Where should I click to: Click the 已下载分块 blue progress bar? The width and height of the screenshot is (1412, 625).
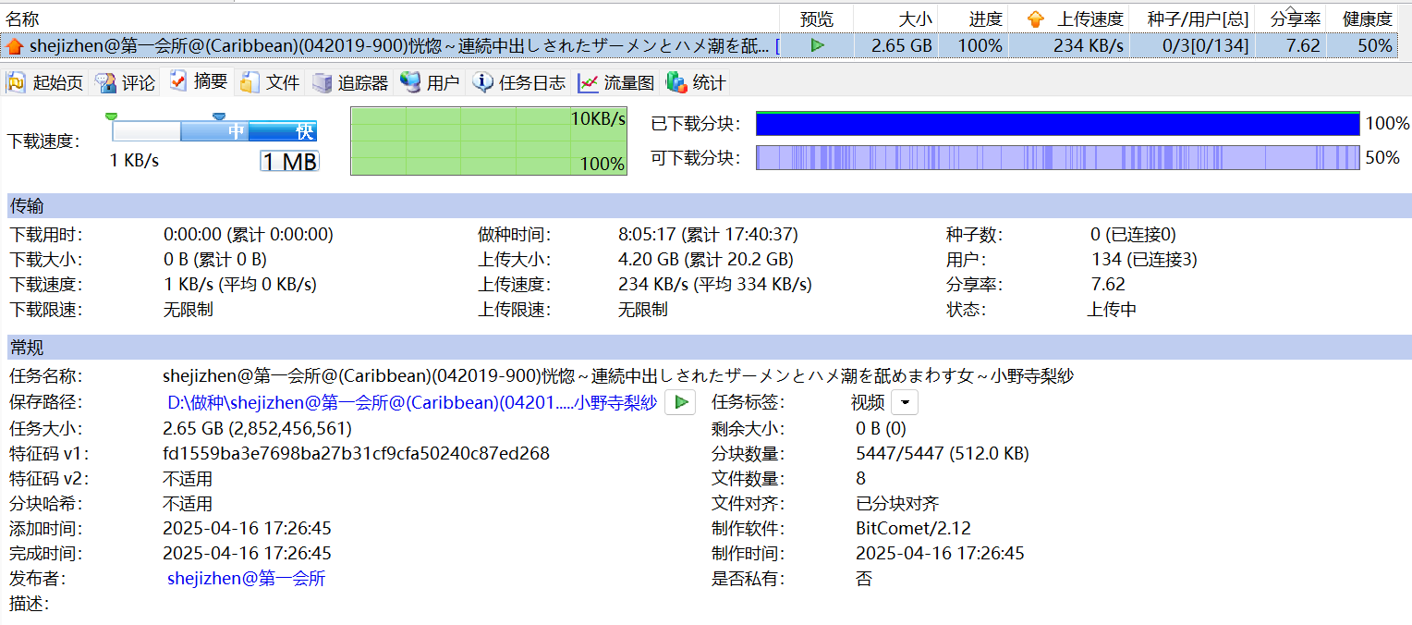[1058, 124]
